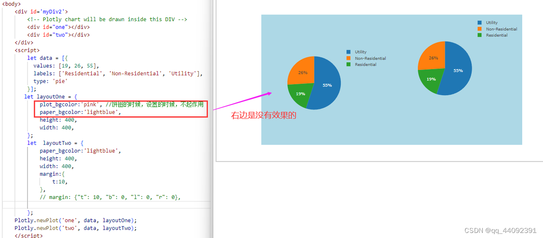Click the blue Utility swatch in the right pie's legend
This screenshot has height=238, width=543.
pyautogui.click(x=480, y=23)
